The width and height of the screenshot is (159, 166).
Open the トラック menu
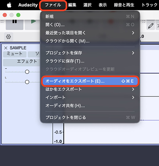[x=149, y=5]
